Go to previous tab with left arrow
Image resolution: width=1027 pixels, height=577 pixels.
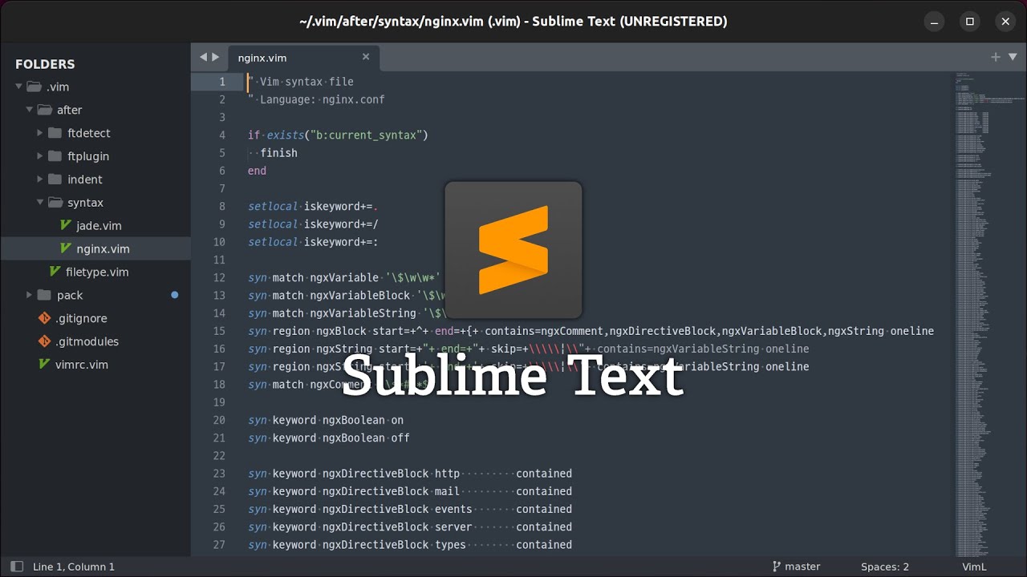click(203, 57)
